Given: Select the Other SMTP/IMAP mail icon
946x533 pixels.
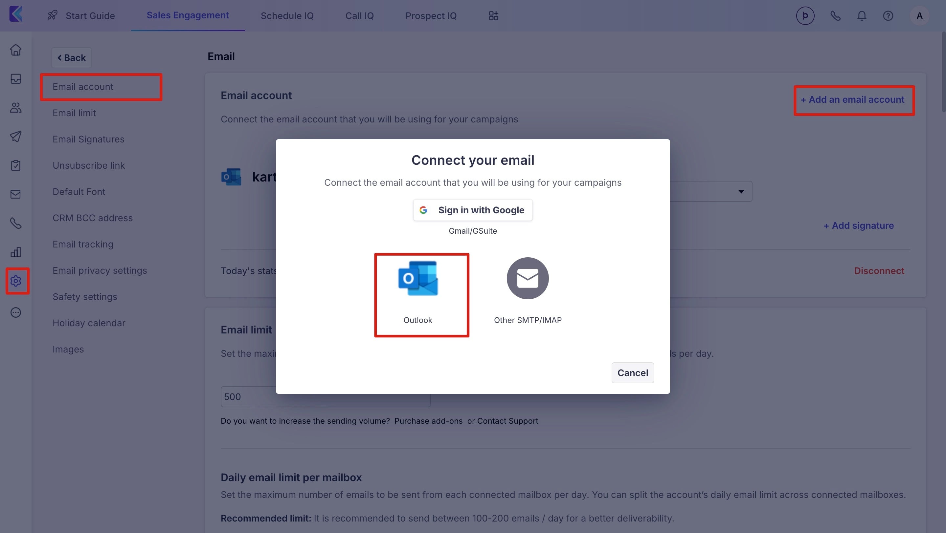Looking at the screenshot, I should point(527,278).
